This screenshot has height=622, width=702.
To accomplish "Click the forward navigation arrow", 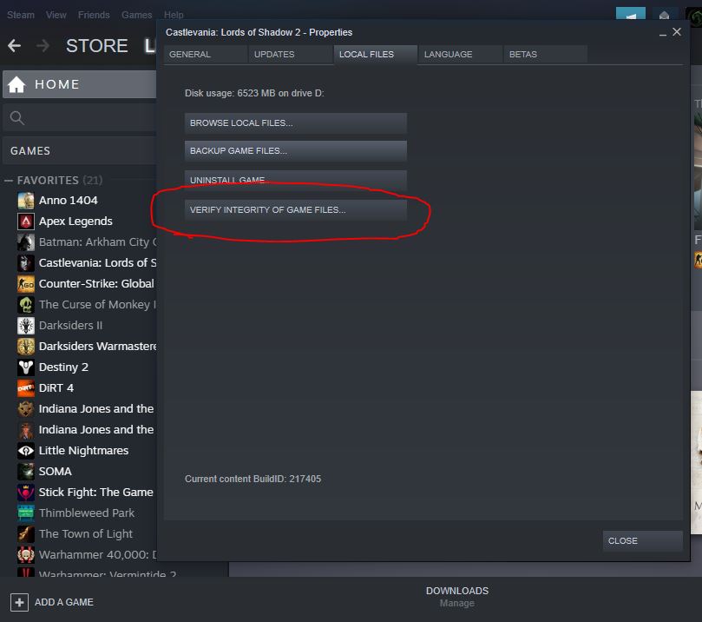I will point(43,45).
